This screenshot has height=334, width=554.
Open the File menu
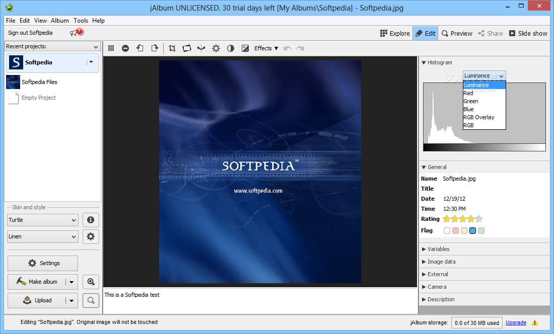(x=11, y=21)
